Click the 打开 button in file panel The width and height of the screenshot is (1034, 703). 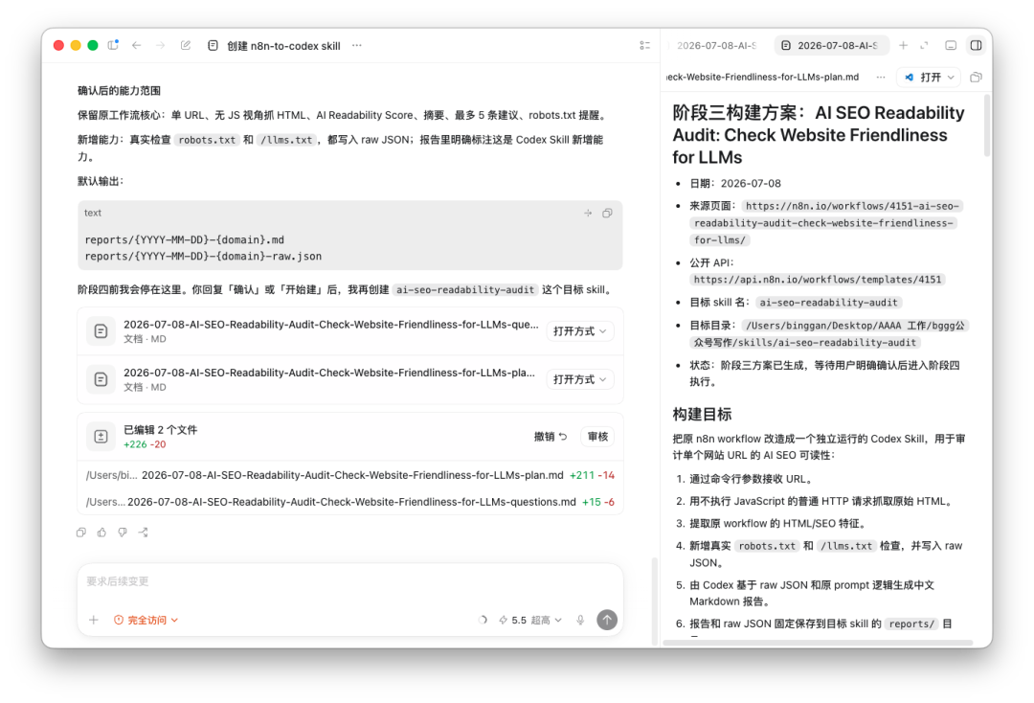coord(923,78)
